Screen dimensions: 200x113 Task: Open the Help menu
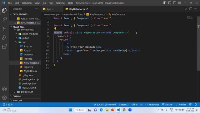pyautogui.click(x=71, y=3)
